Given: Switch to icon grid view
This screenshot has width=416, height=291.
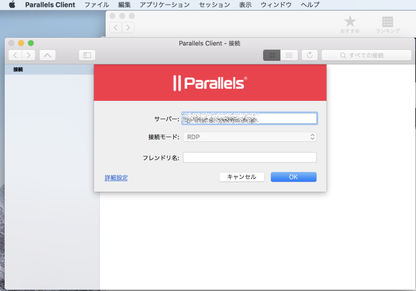Looking at the screenshot, I should [271, 55].
